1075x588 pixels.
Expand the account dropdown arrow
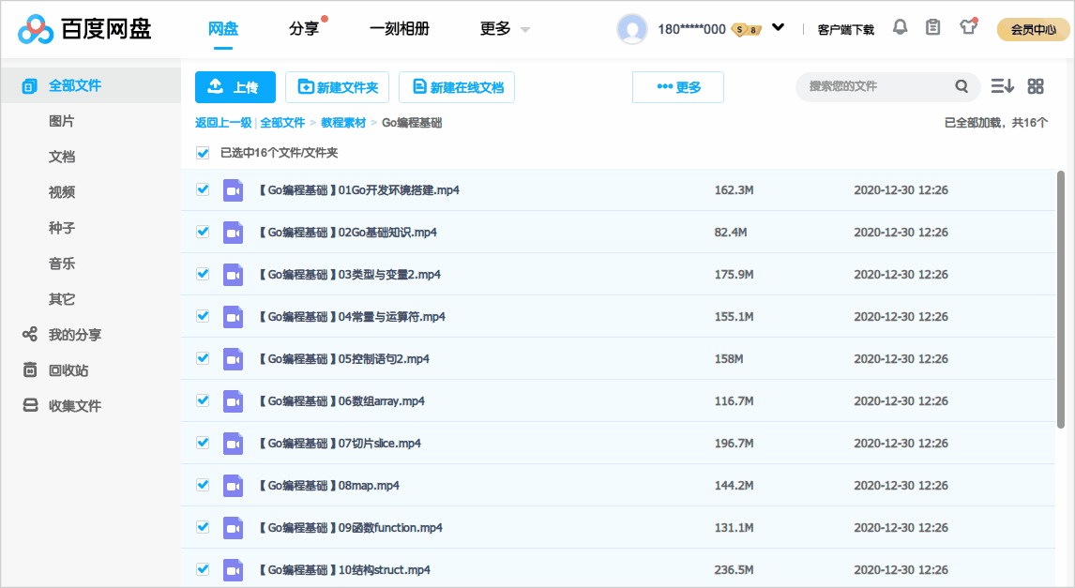(x=779, y=28)
